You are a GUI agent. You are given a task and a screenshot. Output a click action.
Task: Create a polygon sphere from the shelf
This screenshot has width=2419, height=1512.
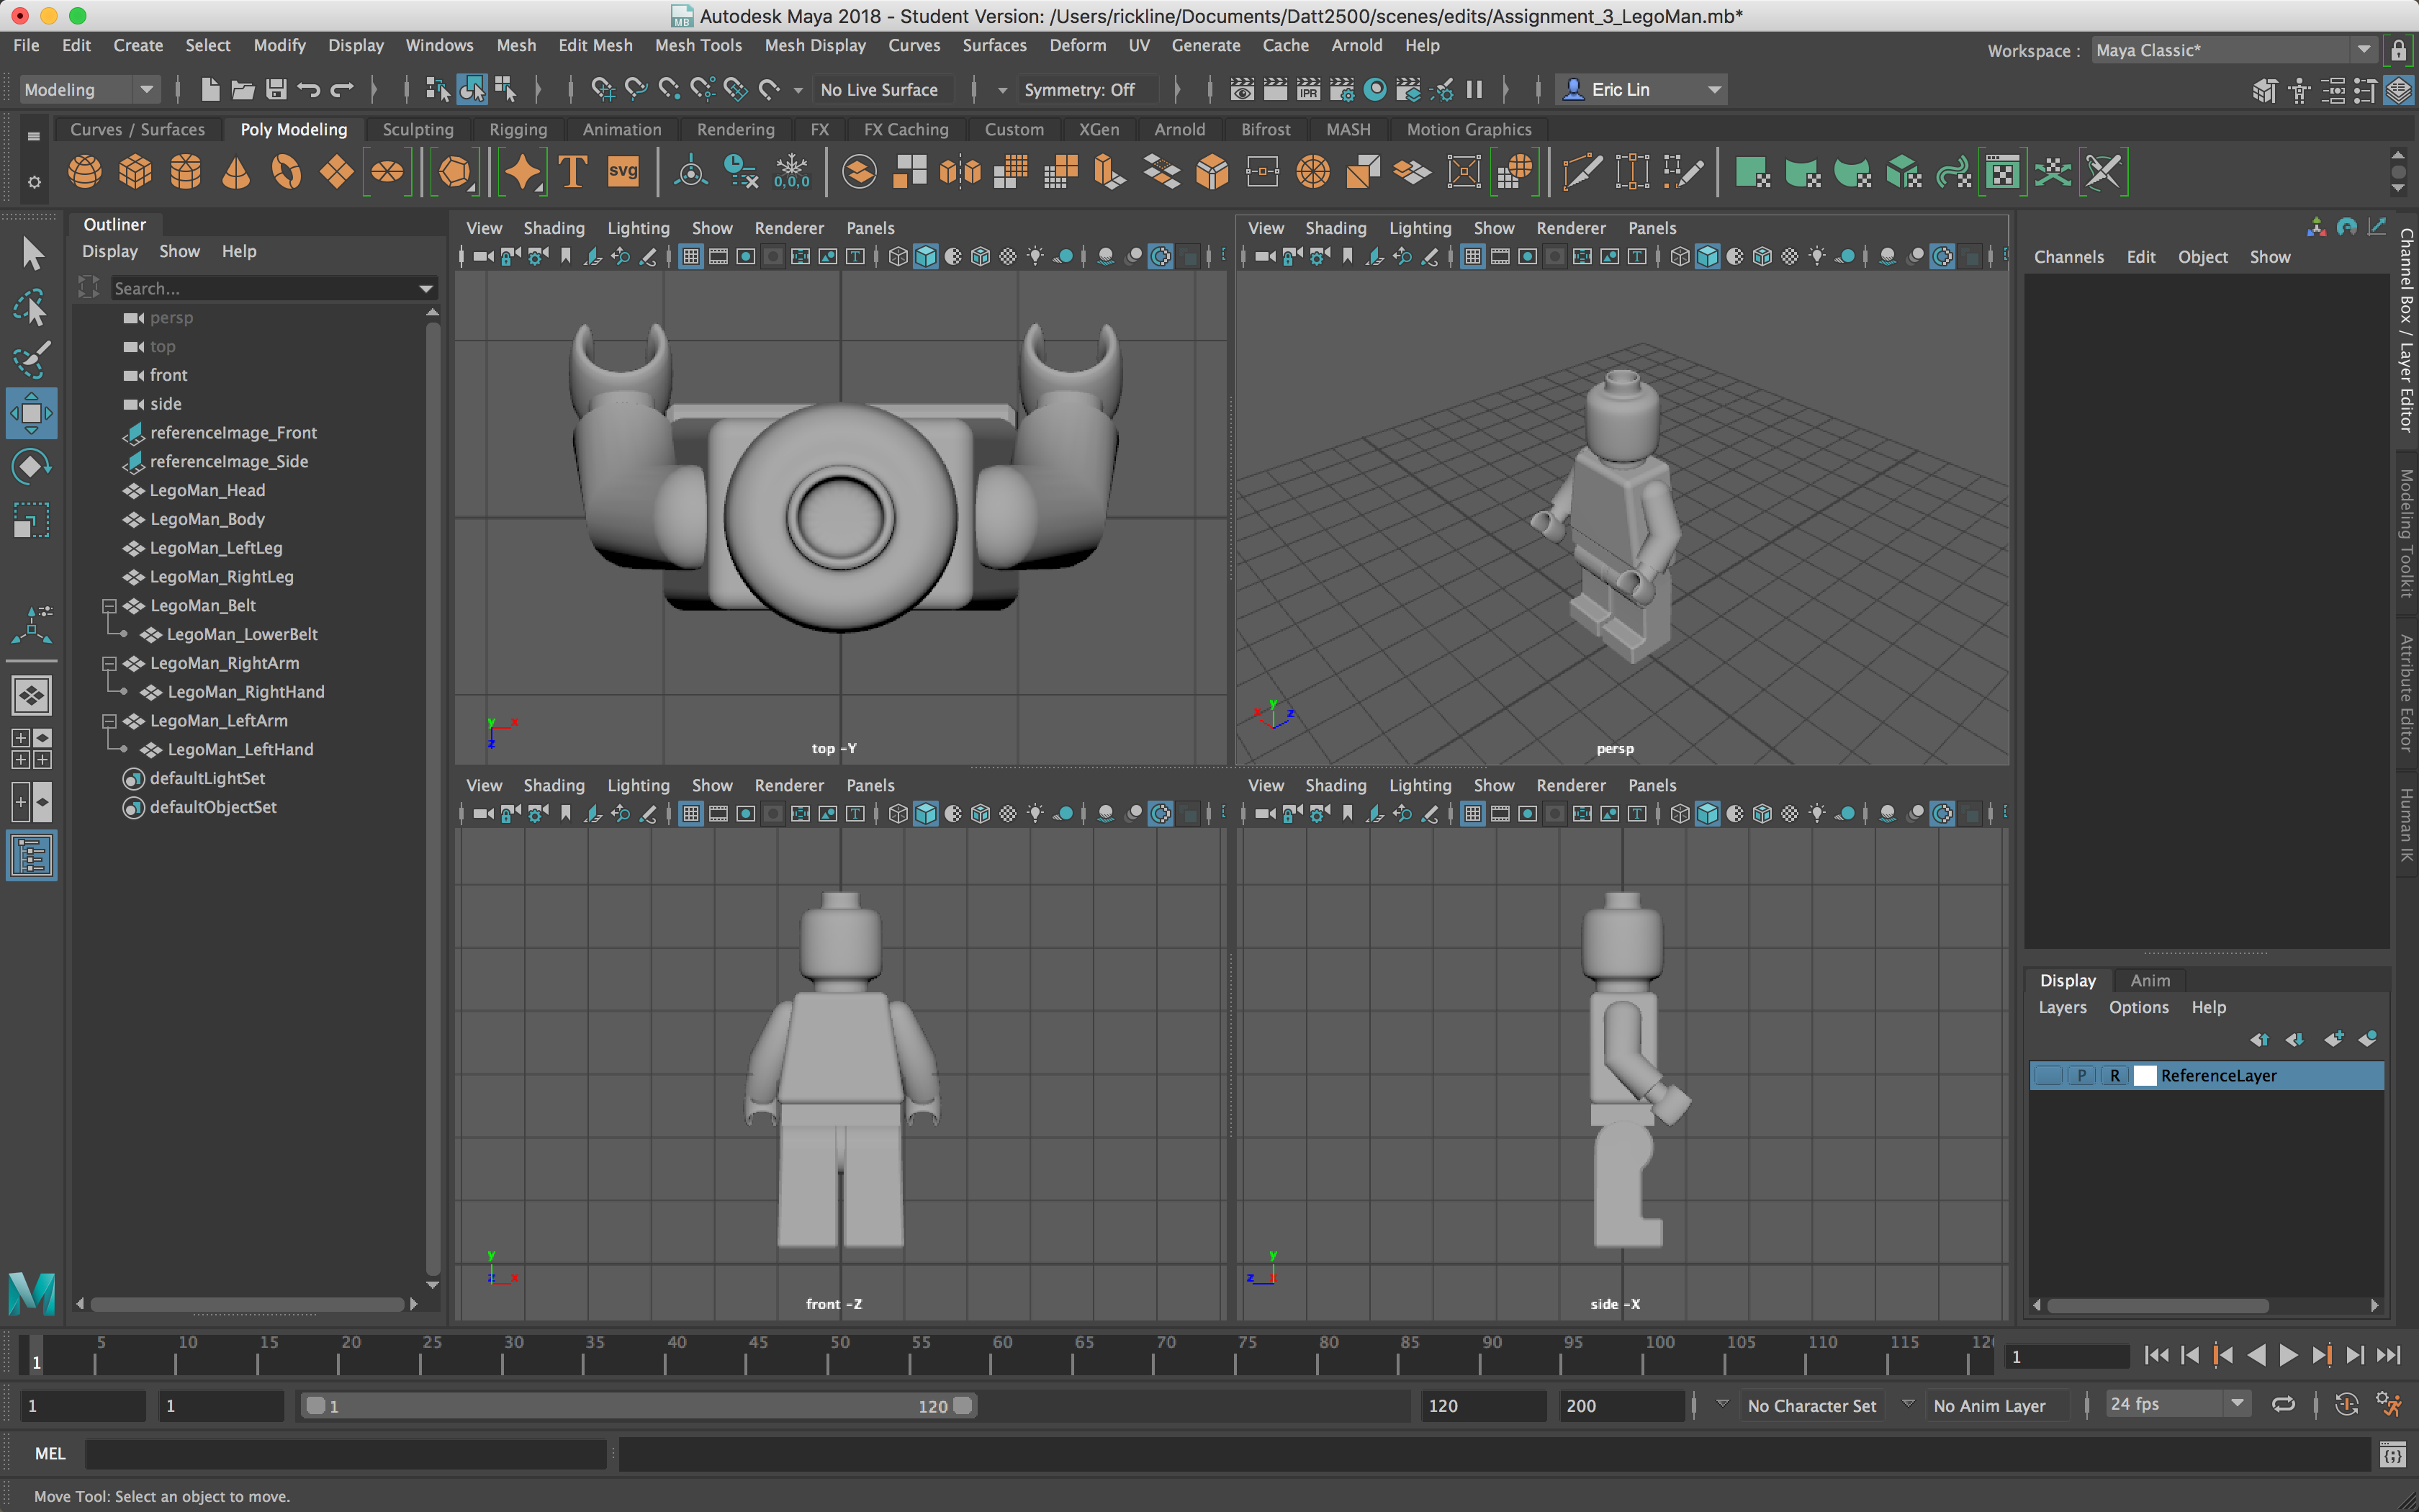point(85,172)
